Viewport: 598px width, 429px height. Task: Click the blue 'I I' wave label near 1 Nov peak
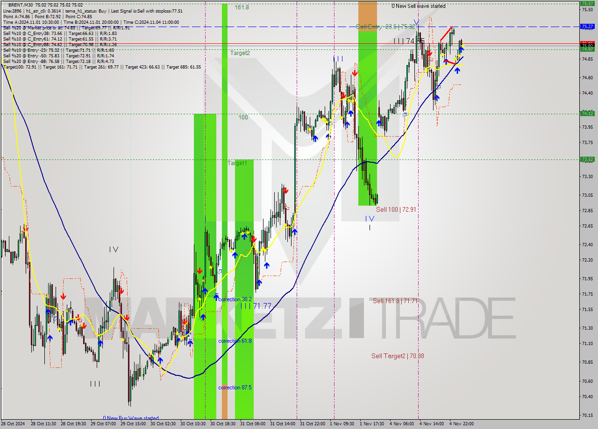338,58
